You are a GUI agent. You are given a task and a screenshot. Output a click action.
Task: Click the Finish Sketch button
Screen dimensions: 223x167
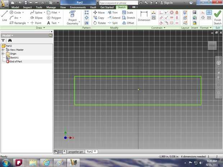tap(218, 17)
